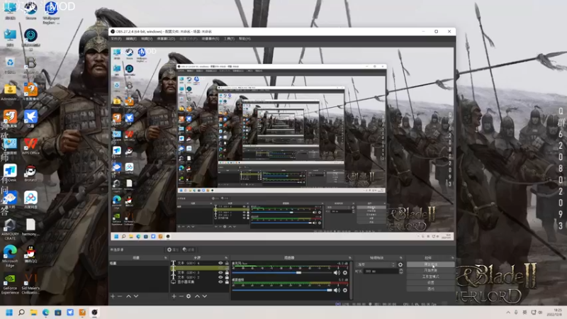Open the 麦克风/Aux audio settings gear
The width and height of the screenshot is (567, 319).
coord(345,273)
